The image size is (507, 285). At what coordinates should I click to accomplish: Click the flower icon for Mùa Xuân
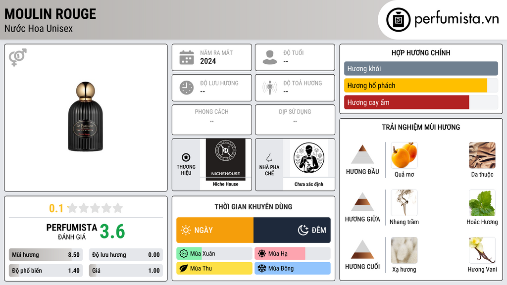tap(184, 254)
